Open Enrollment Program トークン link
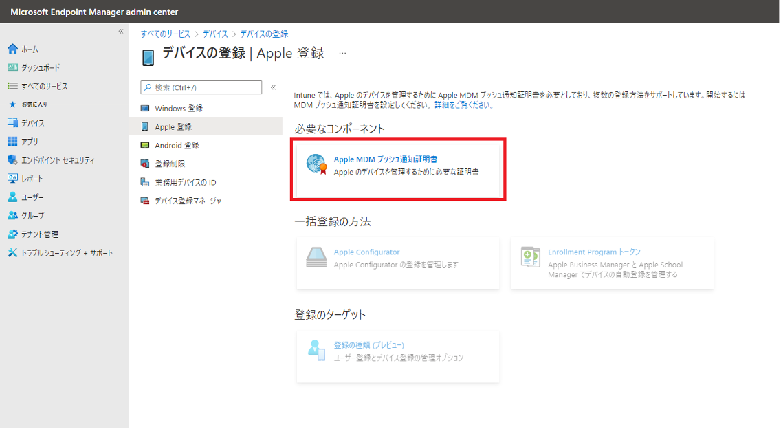The height and width of the screenshot is (429, 781). (594, 252)
